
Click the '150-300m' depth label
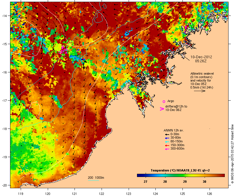click(x=178, y=145)
